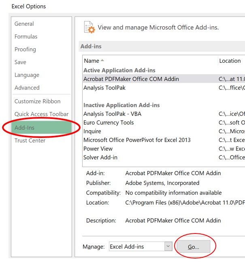Click the Name sort ascending arrow
The width and height of the screenshot is (245, 263).
pyautogui.click(x=102, y=60)
